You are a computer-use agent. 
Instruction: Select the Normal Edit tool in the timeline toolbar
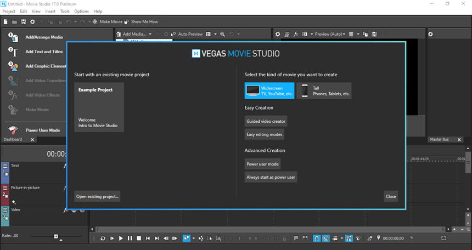point(187,238)
